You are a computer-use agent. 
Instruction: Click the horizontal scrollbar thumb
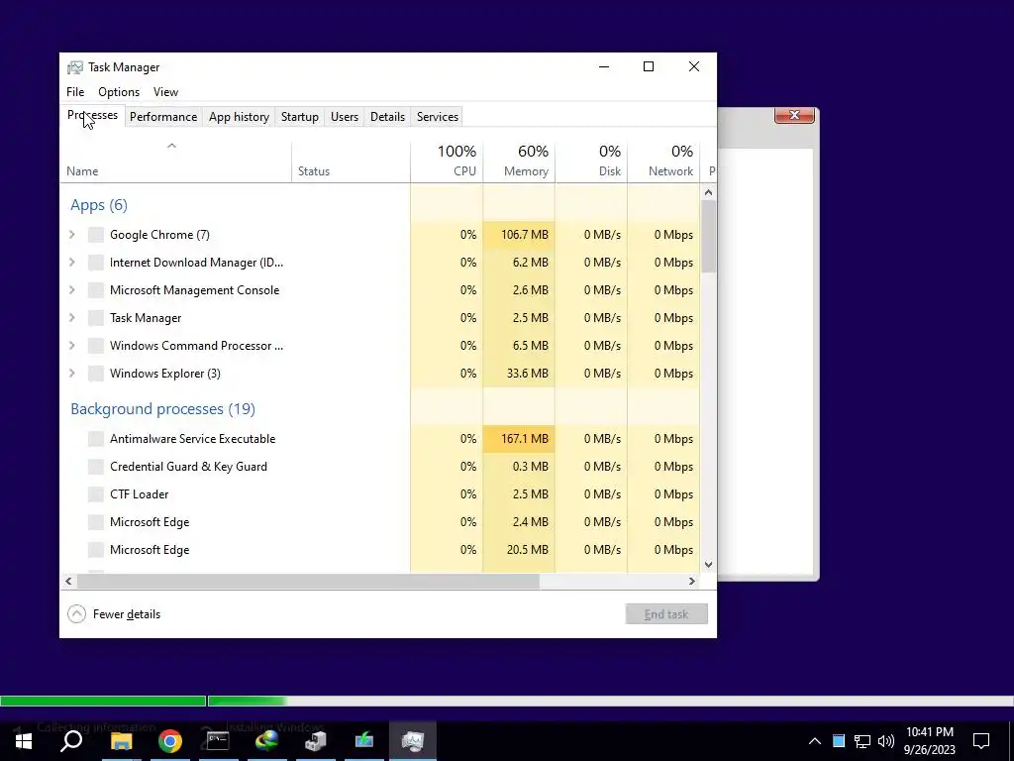(x=308, y=581)
